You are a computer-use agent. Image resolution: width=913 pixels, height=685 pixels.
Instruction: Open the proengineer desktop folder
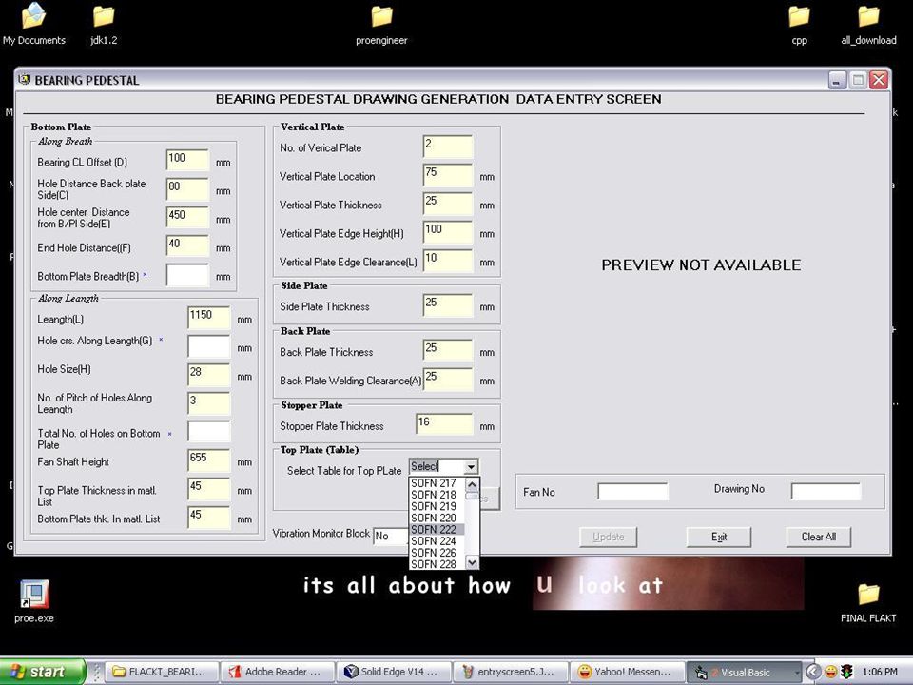[381, 23]
